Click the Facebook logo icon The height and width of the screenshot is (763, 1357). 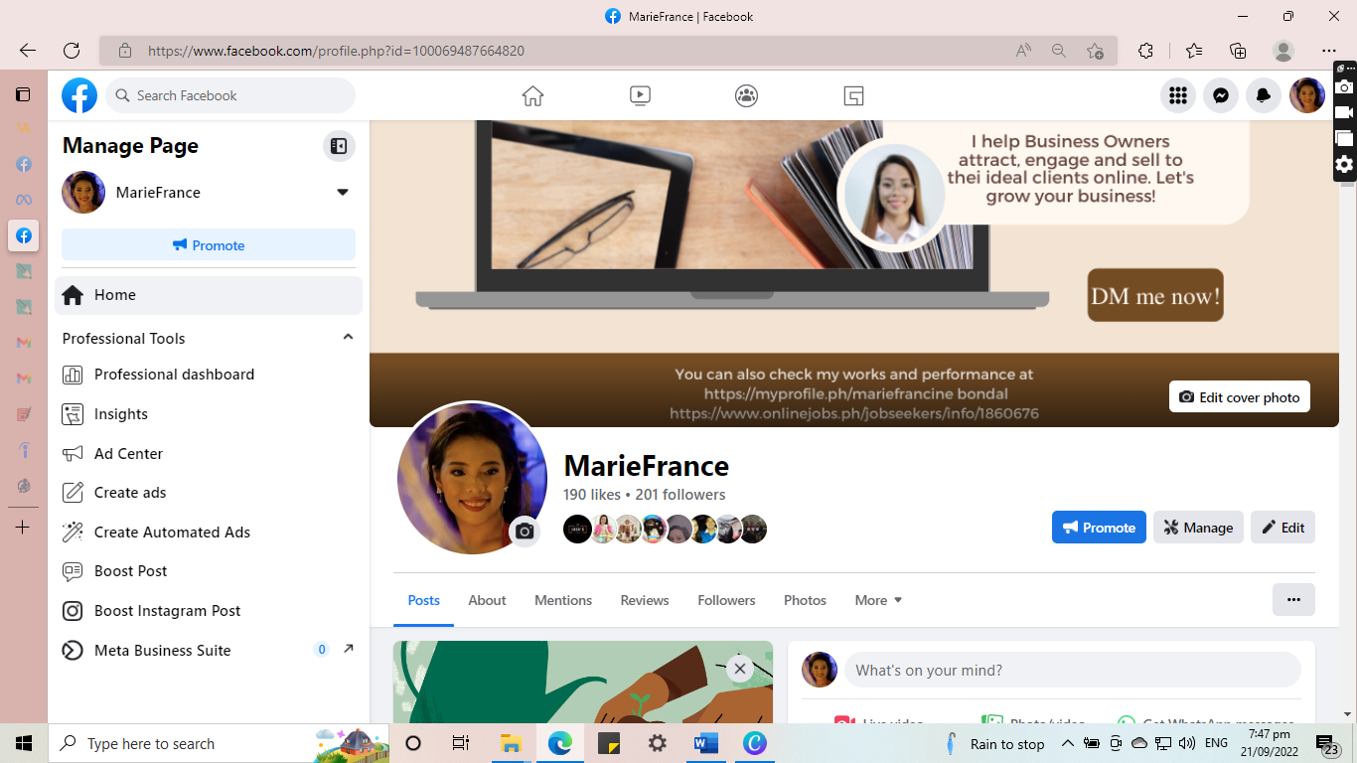coord(79,95)
